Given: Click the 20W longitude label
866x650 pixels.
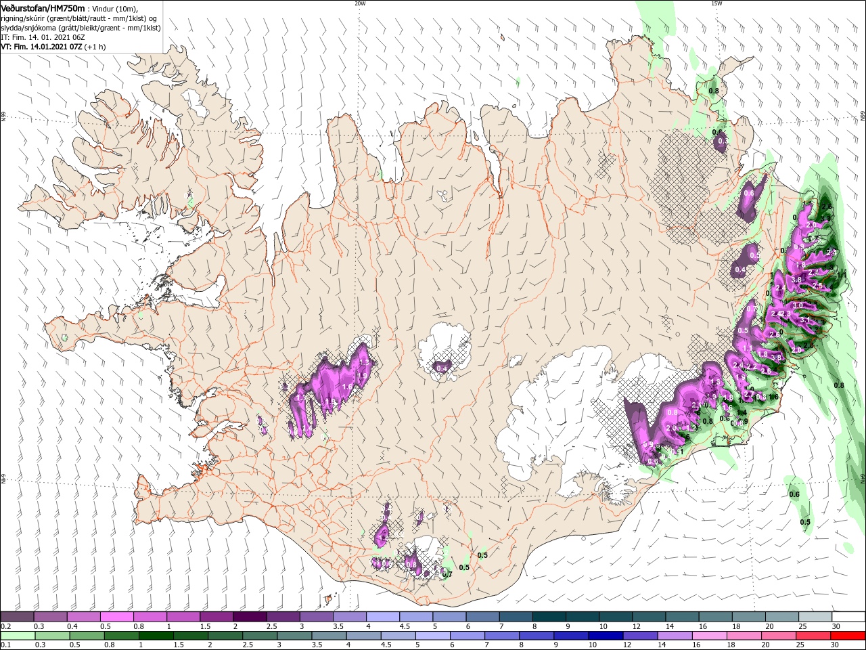Looking at the screenshot, I should pos(360,3).
